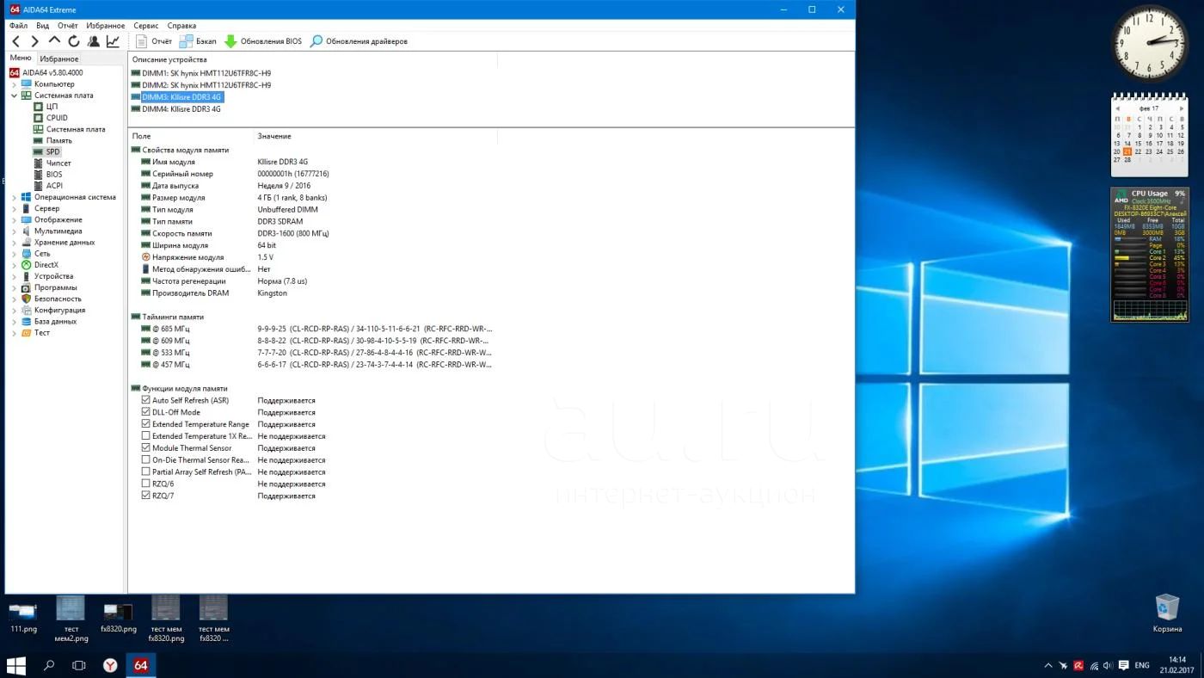Click the Бэкап toolbar button
This screenshot has height=678, width=1204.
[198, 41]
